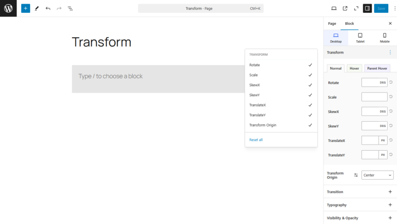397x224 pixels.
Task: Select the Hover state tab
Action: click(x=354, y=68)
